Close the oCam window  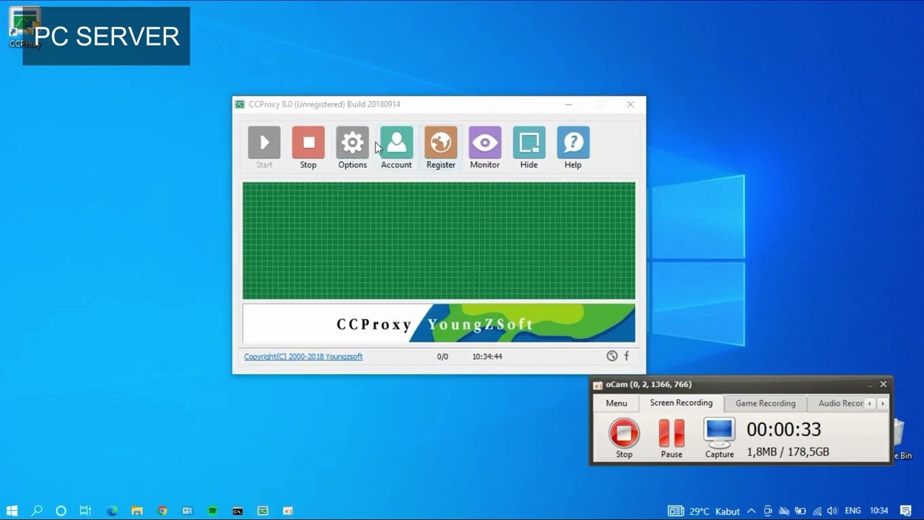pos(883,384)
